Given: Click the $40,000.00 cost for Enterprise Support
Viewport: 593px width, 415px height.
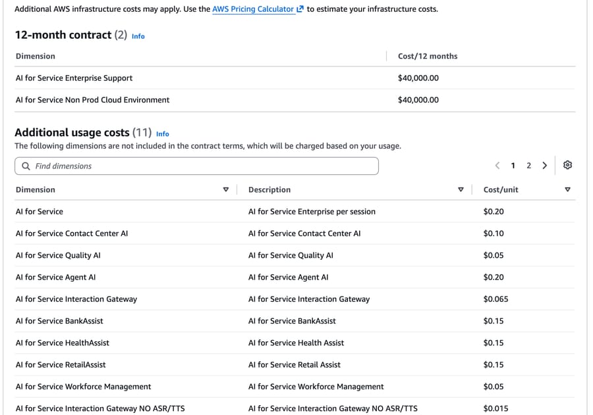Looking at the screenshot, I should (x=418, y=78).
